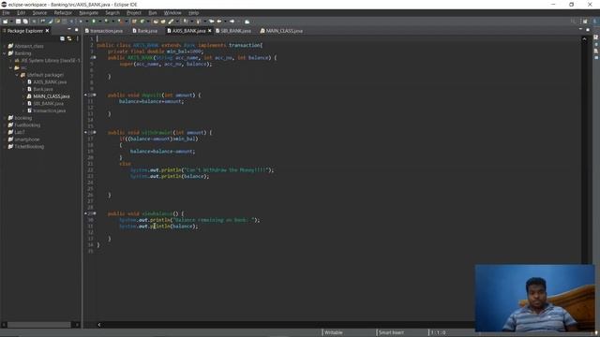Maximize the editor area
The image size is (600, 337).
588,30
